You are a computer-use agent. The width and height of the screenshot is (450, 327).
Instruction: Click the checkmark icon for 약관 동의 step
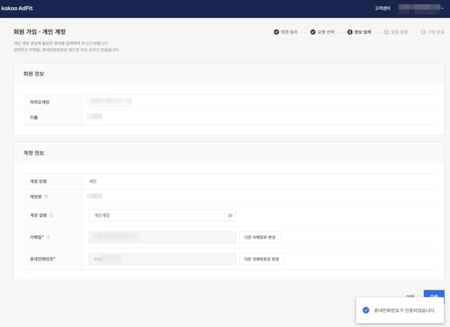coord(276,32)
